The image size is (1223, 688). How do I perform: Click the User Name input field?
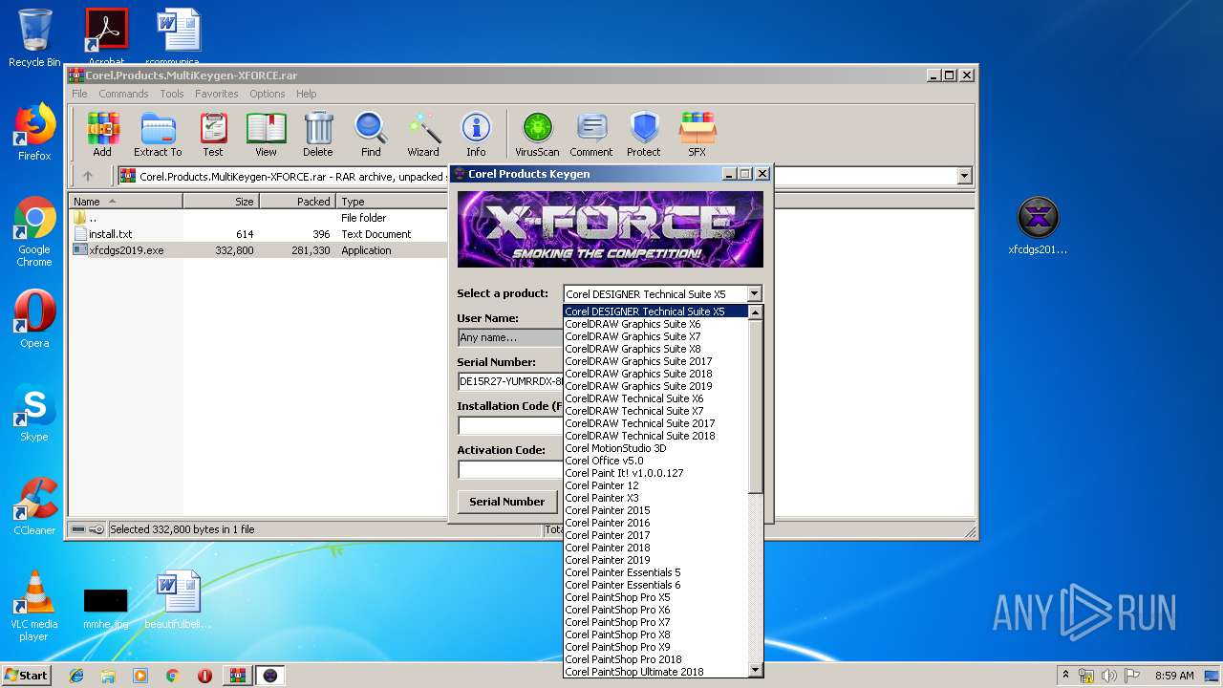click(x=509, y=337)
